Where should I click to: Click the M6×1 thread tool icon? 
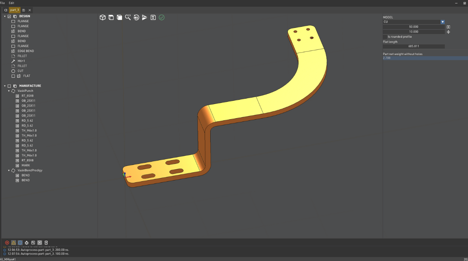click(13, 61)
